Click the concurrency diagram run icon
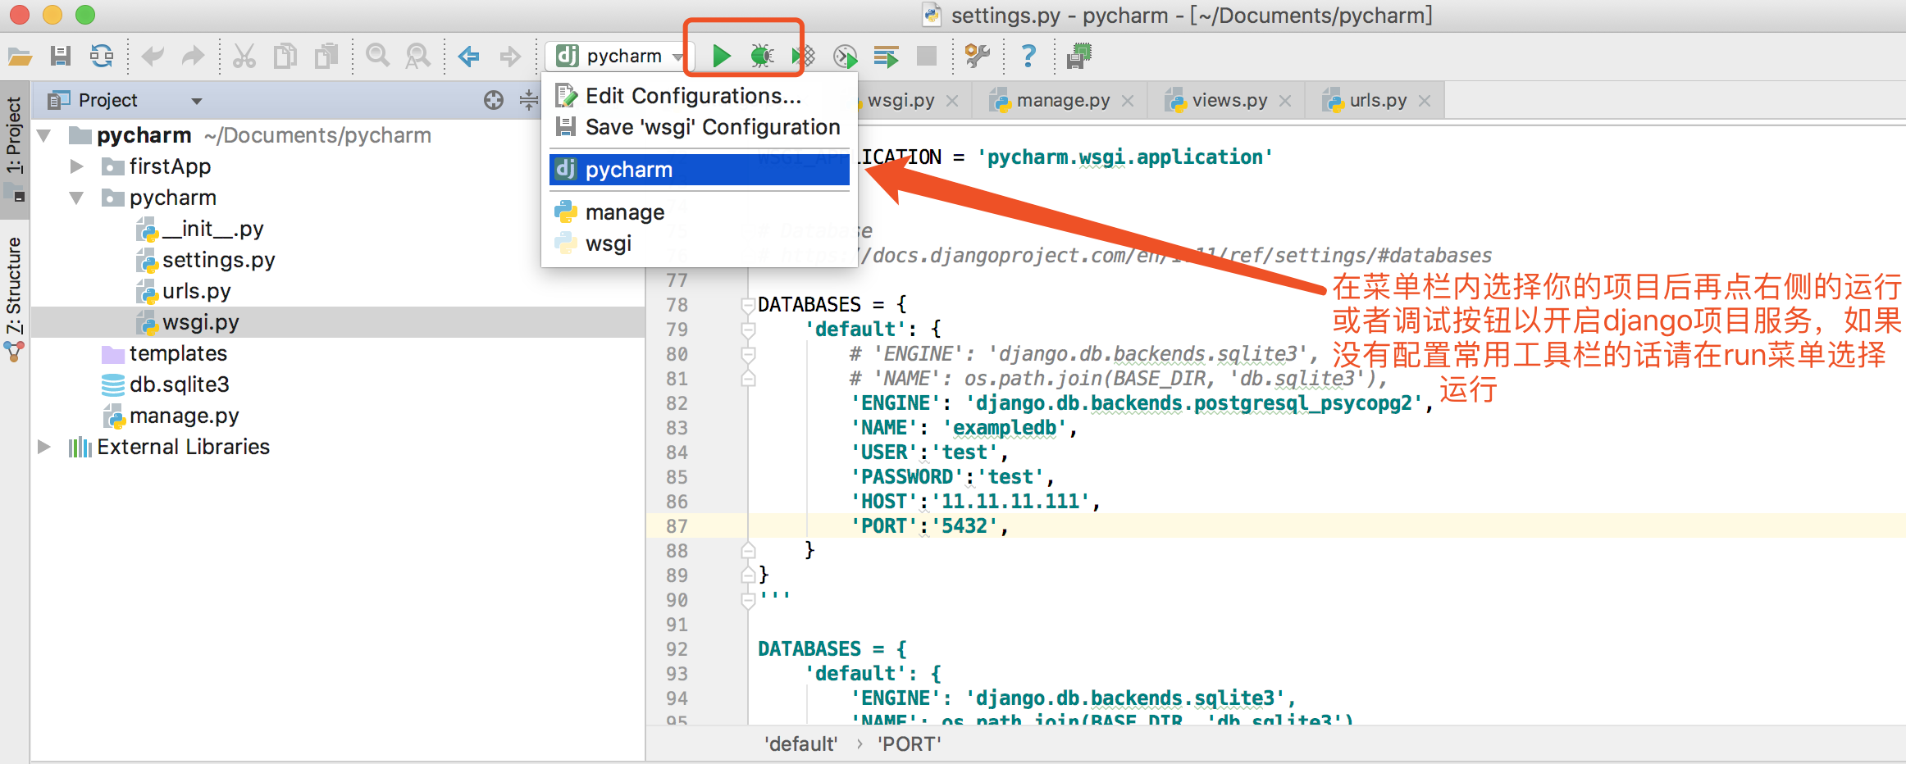Viewport: 1906px width, 764px height. point(886,56)
